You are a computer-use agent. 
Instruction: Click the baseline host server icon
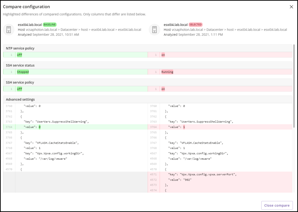pos(9,30)
